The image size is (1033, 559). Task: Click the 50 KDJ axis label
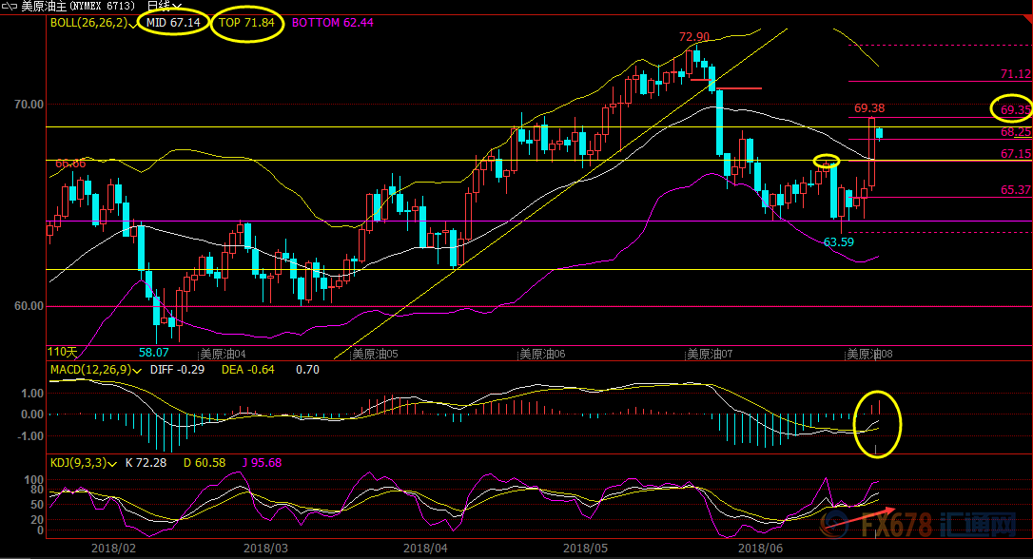37,505
